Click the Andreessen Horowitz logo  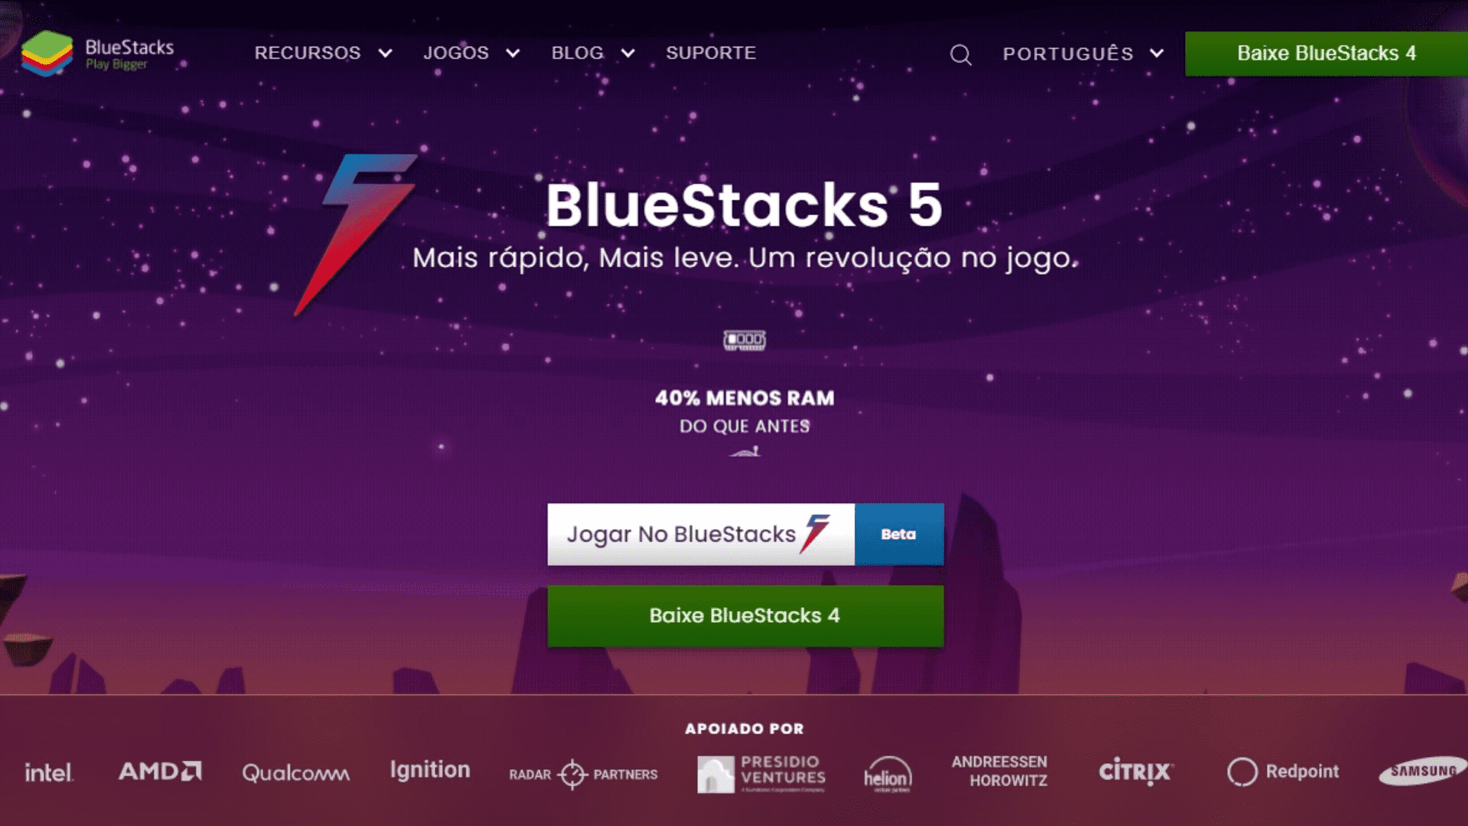point(999,771)
